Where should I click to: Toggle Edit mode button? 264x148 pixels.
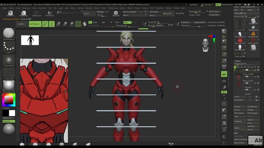click(x=45, y=24)
